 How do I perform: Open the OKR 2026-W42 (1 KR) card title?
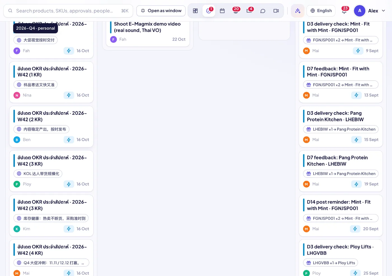tap(52, 72)
